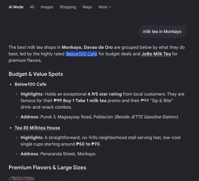Open the Maps tab
199x181 pixels.
(x=87, y=7)
